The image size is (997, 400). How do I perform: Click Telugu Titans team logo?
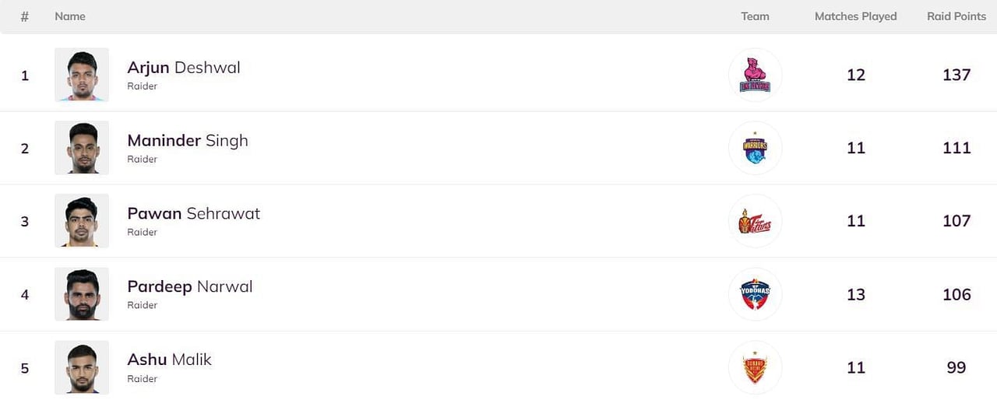(755, 221)
